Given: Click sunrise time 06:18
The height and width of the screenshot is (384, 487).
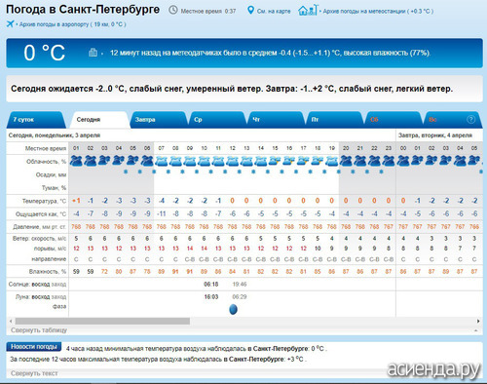Looking at the screenshot, I should [x=211, y=285].
